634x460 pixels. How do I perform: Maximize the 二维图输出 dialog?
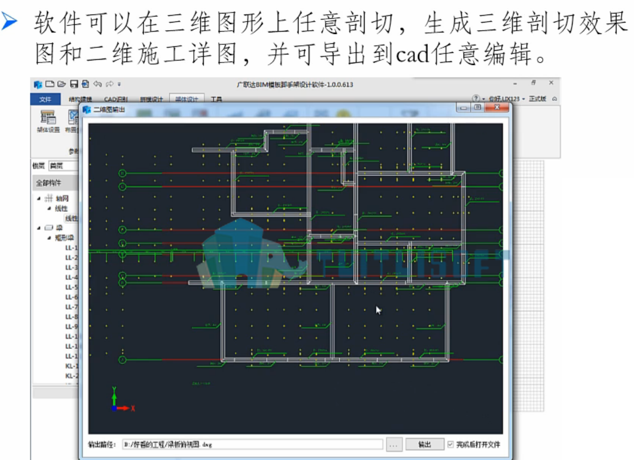tap(478, 107)
